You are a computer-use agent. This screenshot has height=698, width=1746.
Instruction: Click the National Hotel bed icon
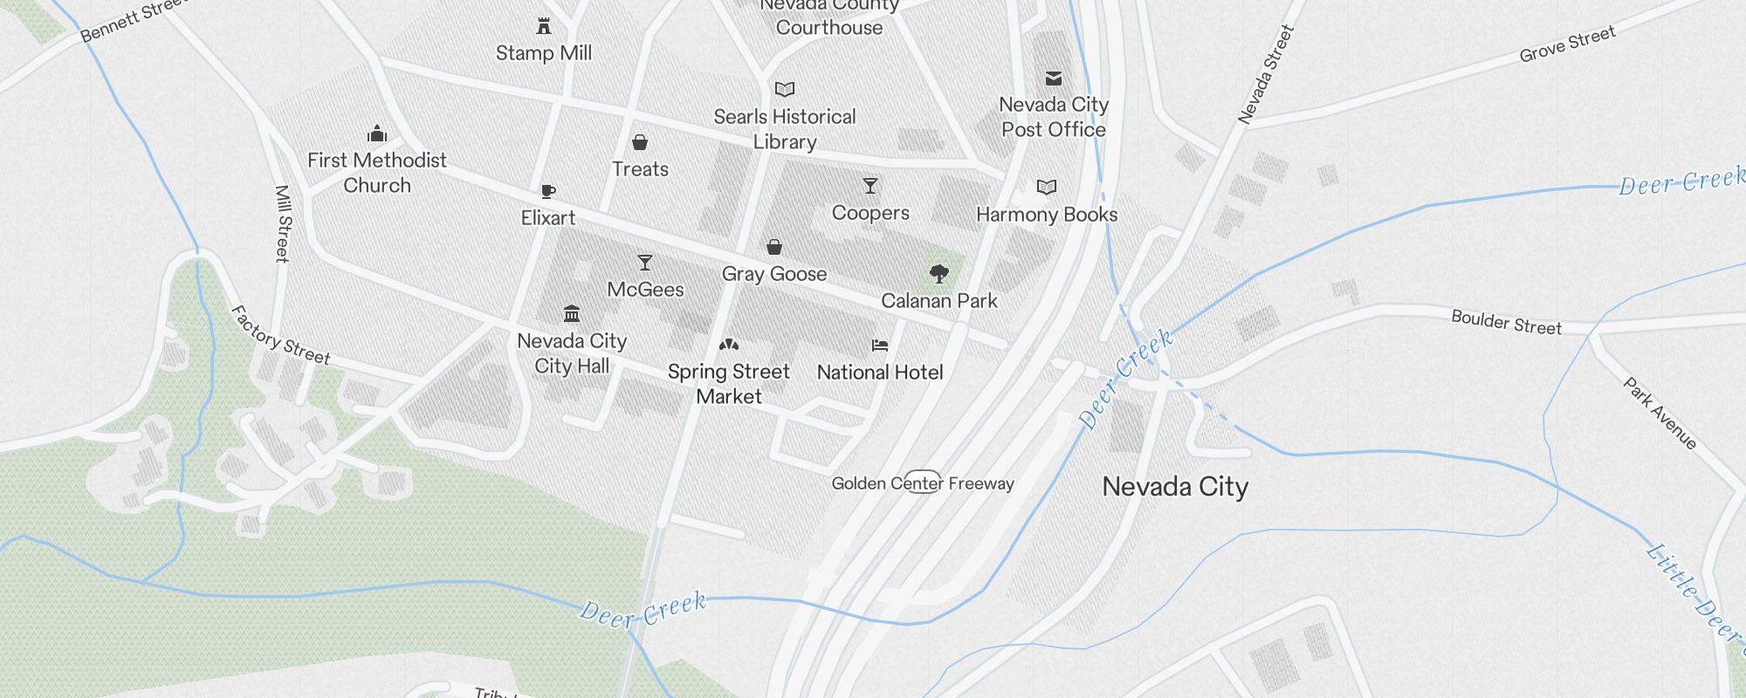[880, 346]
